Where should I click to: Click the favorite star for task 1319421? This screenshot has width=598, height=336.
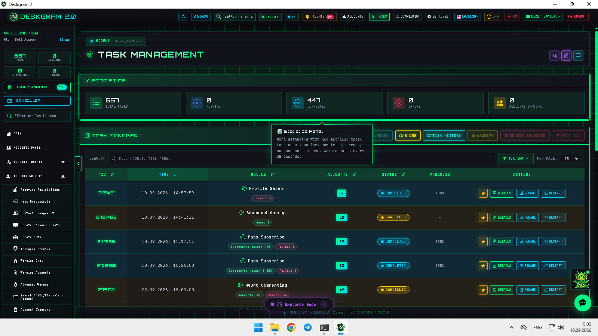point(483,193)
